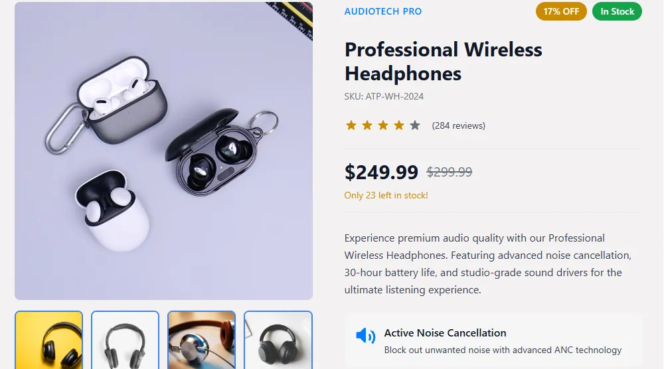Show the silver and brown headphones thumbnail

click(x=201, y=340)
